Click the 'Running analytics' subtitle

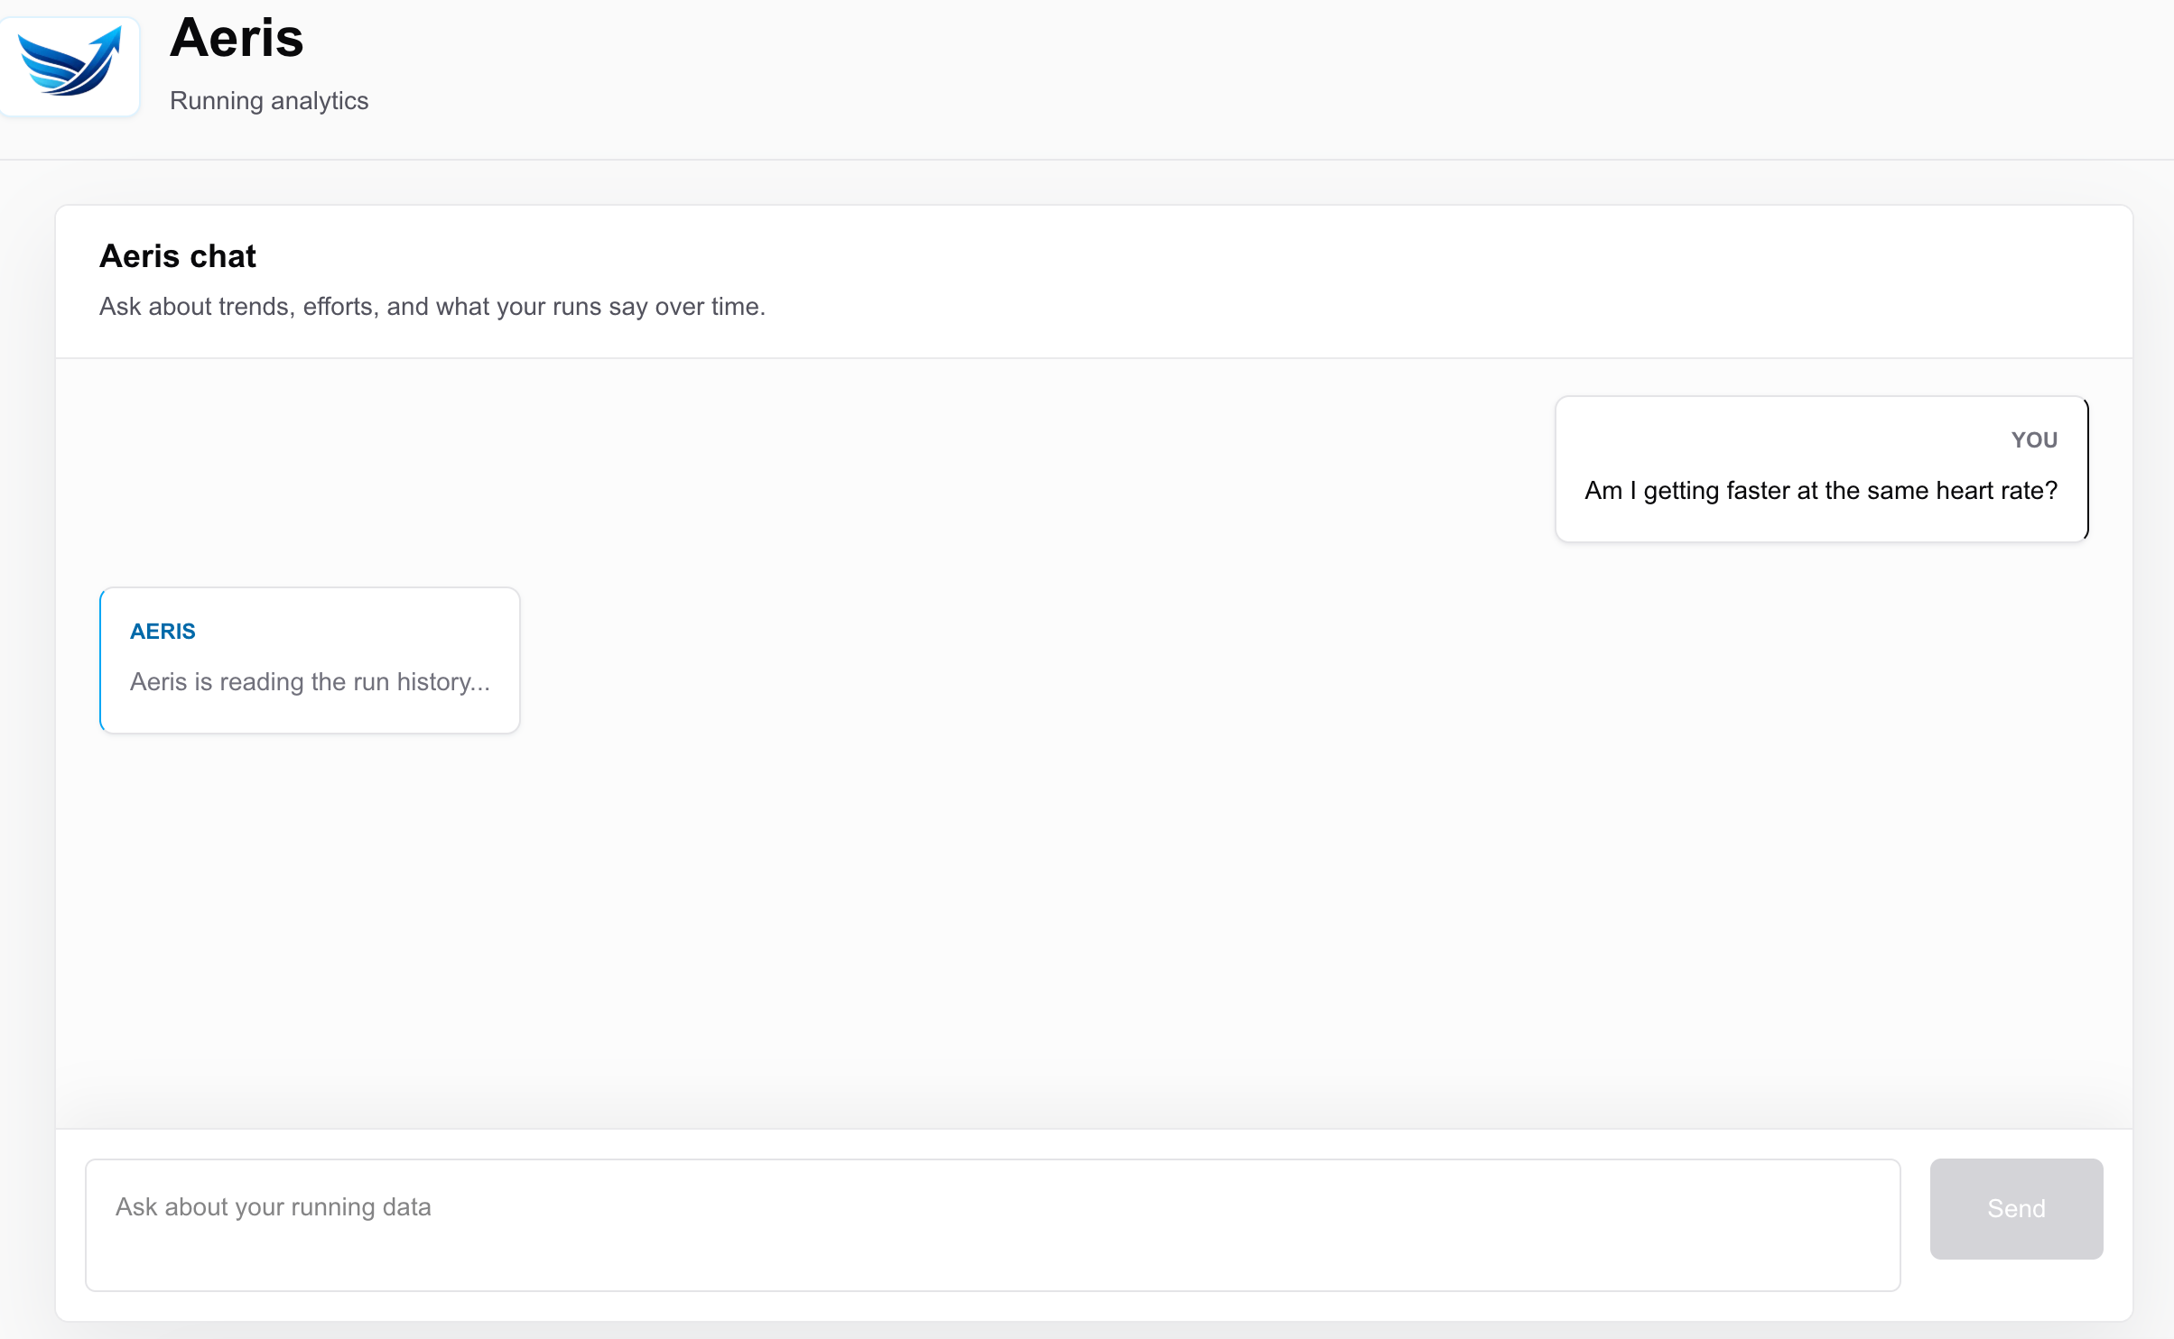point(269,100)
